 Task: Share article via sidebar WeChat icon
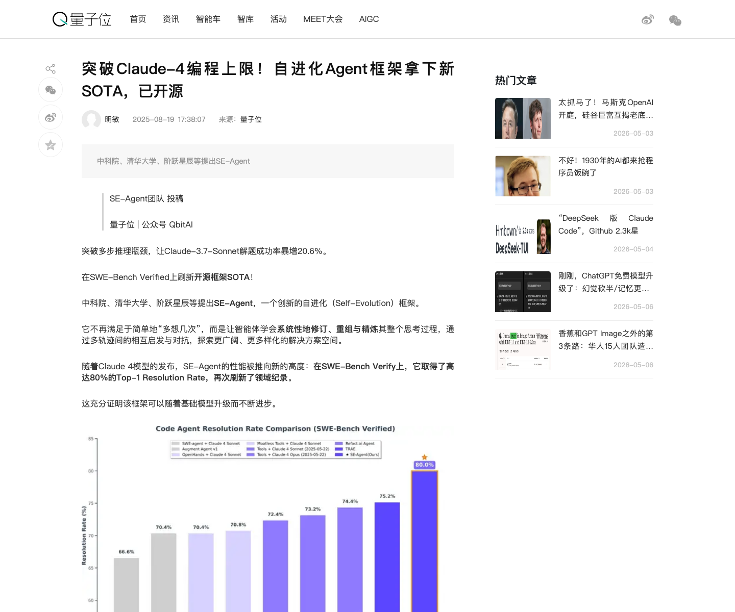click(51, 90)
